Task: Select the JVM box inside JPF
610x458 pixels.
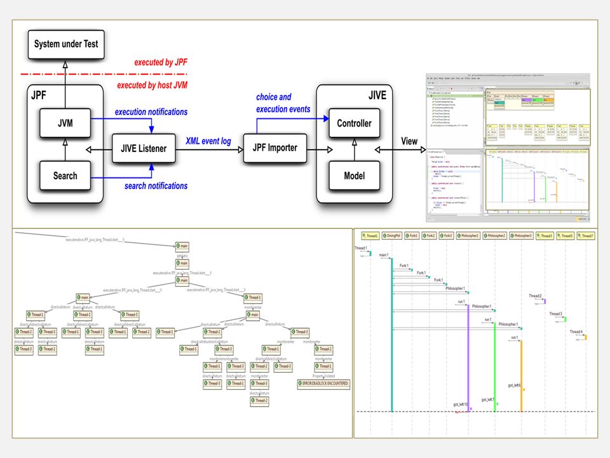Action: pos(65,123)
